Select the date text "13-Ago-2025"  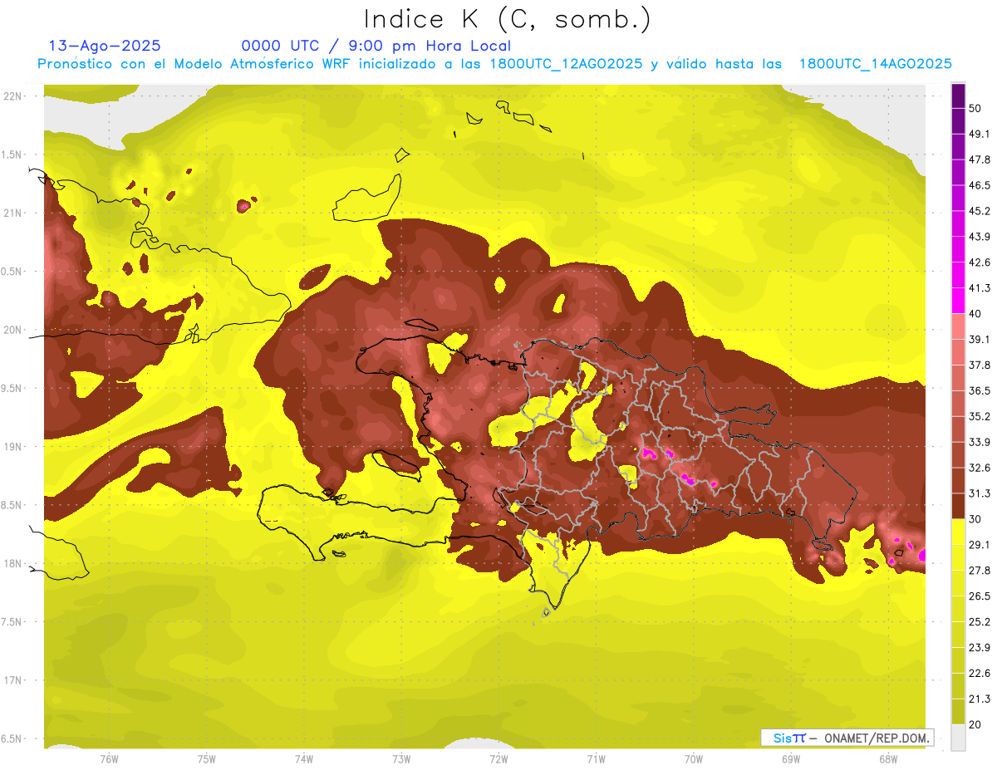[105, 46]
